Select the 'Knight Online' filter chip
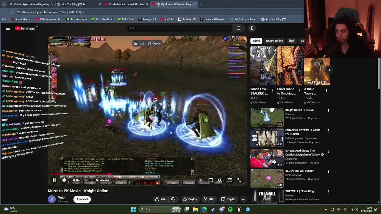Screen dimensions: 381x214 (274, 41)
